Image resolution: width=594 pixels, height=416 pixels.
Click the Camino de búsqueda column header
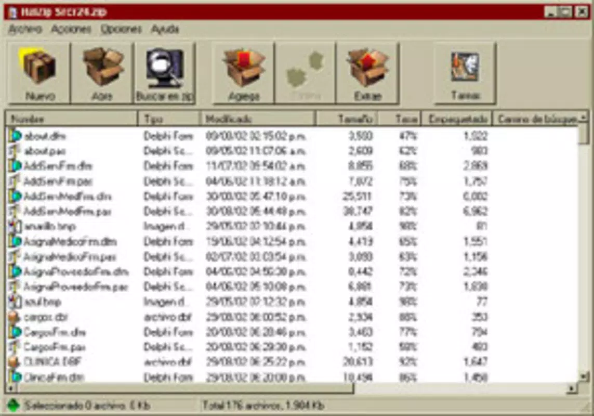[x=536, y=119]
